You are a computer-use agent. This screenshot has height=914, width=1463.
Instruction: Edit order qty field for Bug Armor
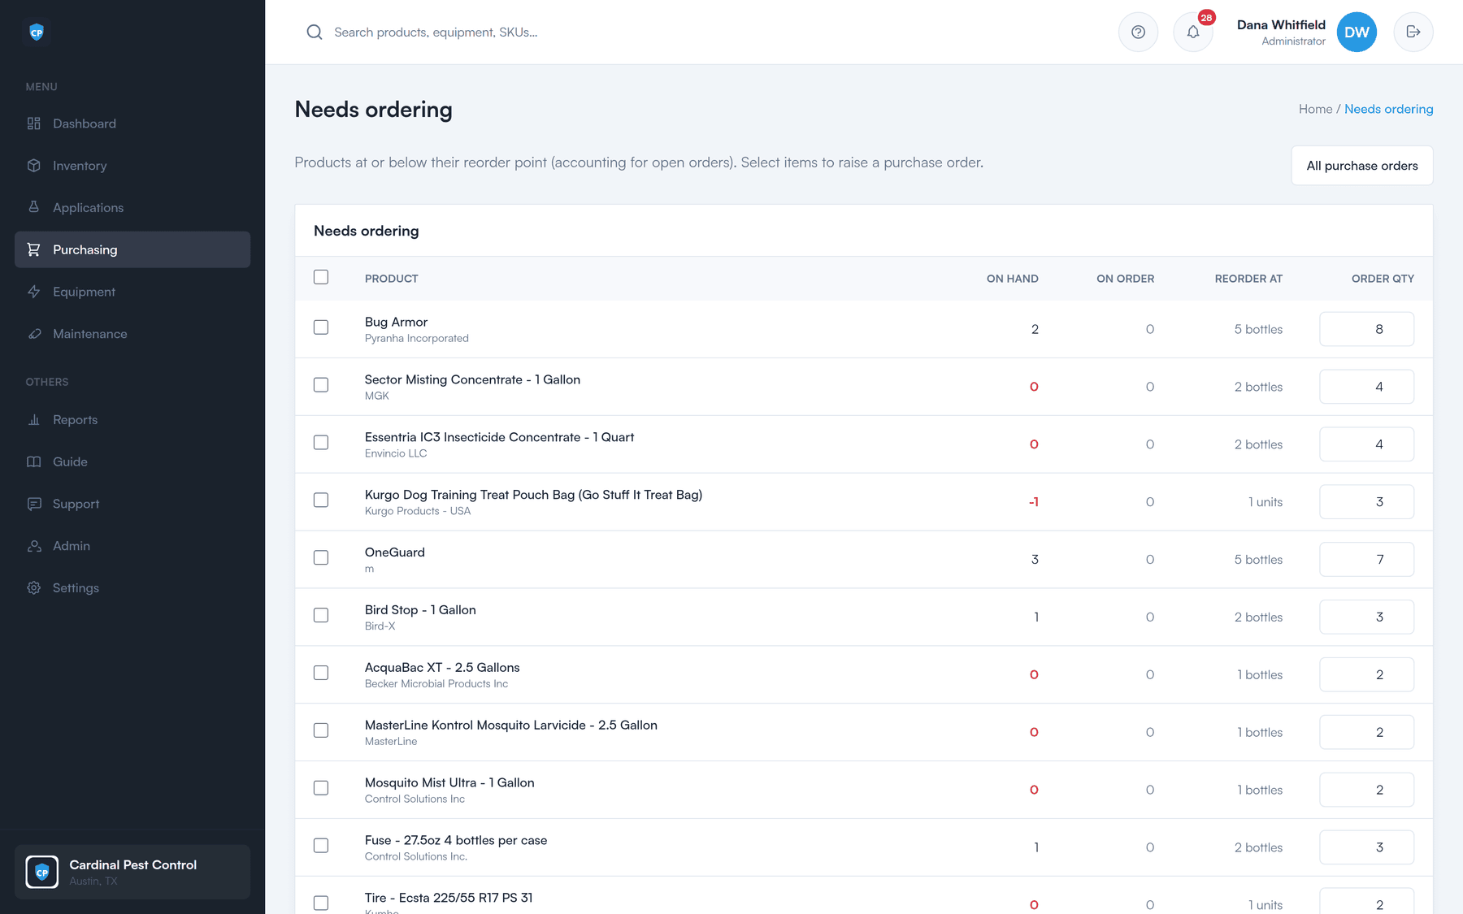tap(1366, 329)
